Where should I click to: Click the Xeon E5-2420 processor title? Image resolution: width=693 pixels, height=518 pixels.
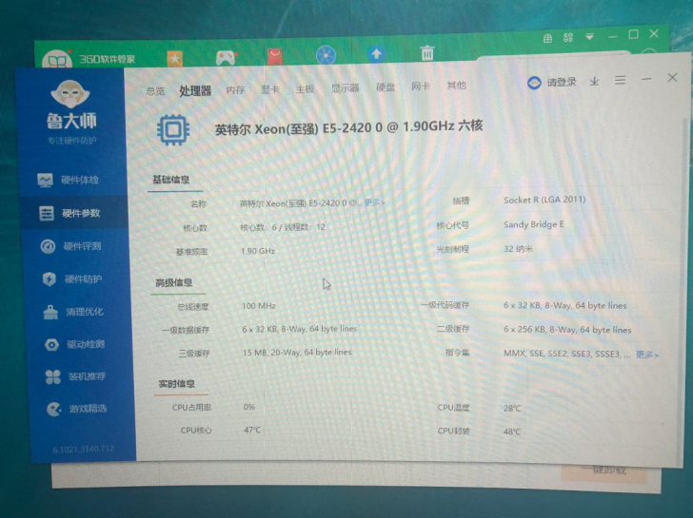tap(348, 127)
